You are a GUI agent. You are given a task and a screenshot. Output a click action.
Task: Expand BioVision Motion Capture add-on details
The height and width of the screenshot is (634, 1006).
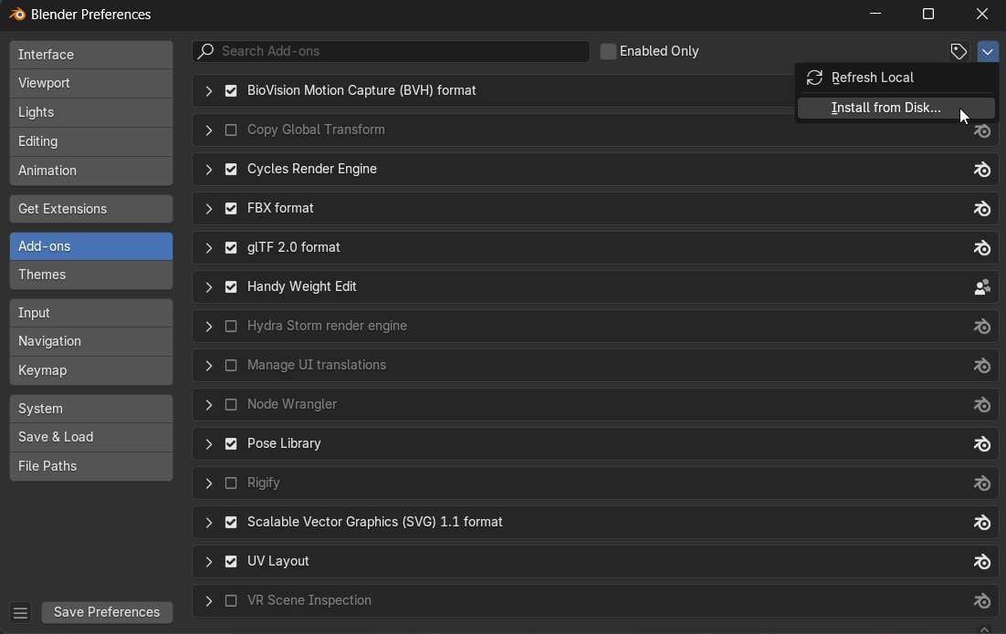pyautogui.click(x=208, y=91)
